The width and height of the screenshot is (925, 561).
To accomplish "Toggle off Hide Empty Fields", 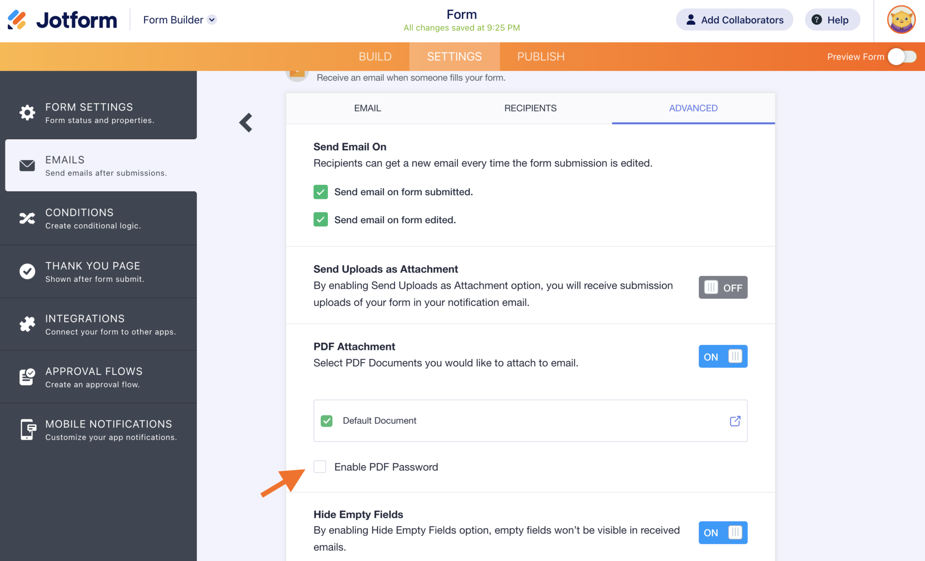I will click(723, 533).
